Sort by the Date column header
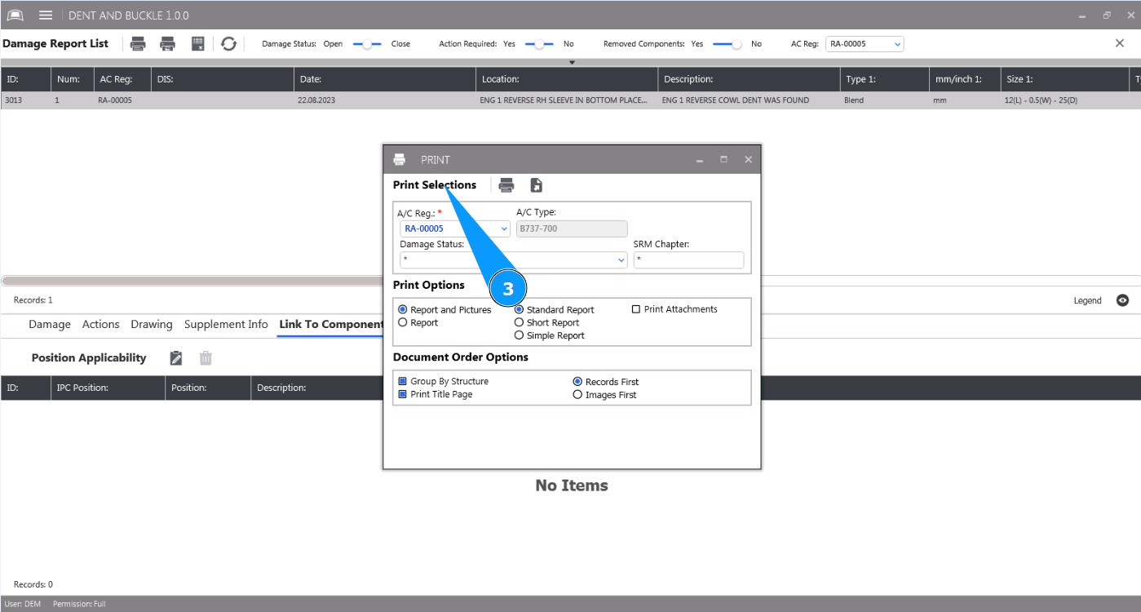 (x=384, y=79)
